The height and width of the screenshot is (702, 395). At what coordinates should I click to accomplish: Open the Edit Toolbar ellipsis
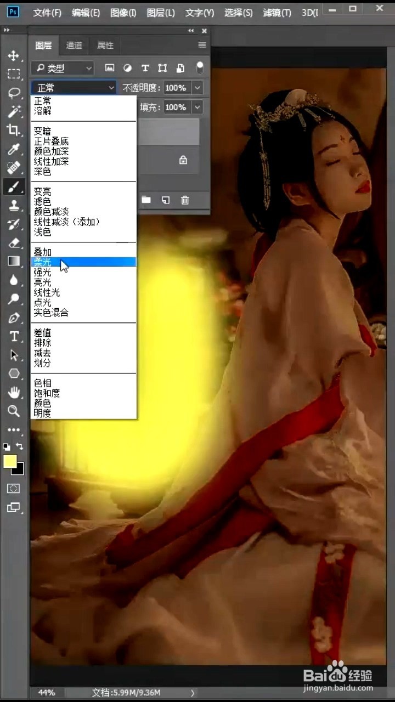14,430
